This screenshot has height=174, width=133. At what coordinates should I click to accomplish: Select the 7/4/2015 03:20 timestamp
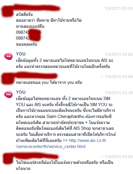coord(119,157)
